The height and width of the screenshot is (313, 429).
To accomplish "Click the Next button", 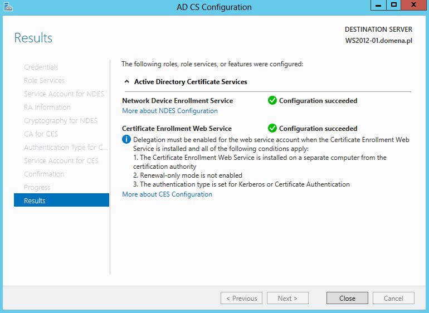I will pos(287,298).
